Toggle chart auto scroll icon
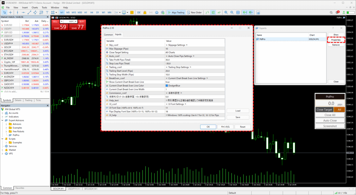The height and width of the screenshot is (195, 356). tap(245, 12)
